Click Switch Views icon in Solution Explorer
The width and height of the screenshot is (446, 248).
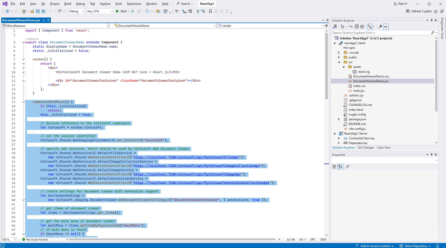[335, 27]
